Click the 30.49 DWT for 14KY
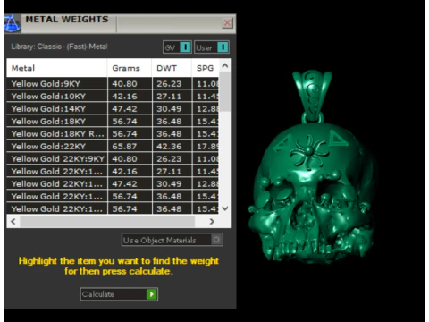Viewport: 429px width, 322px height. [x=169, y=109]
